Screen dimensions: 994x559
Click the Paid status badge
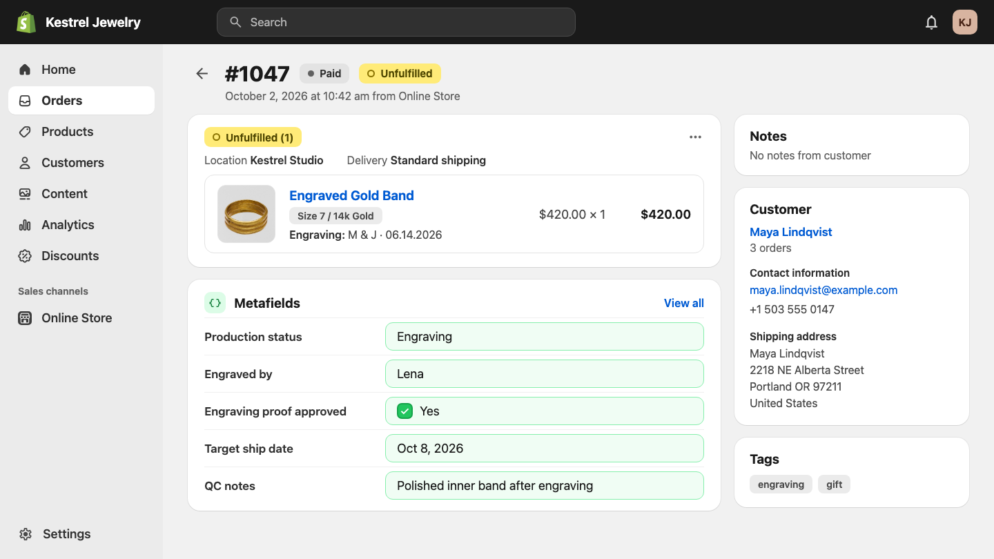coord(324,74)
